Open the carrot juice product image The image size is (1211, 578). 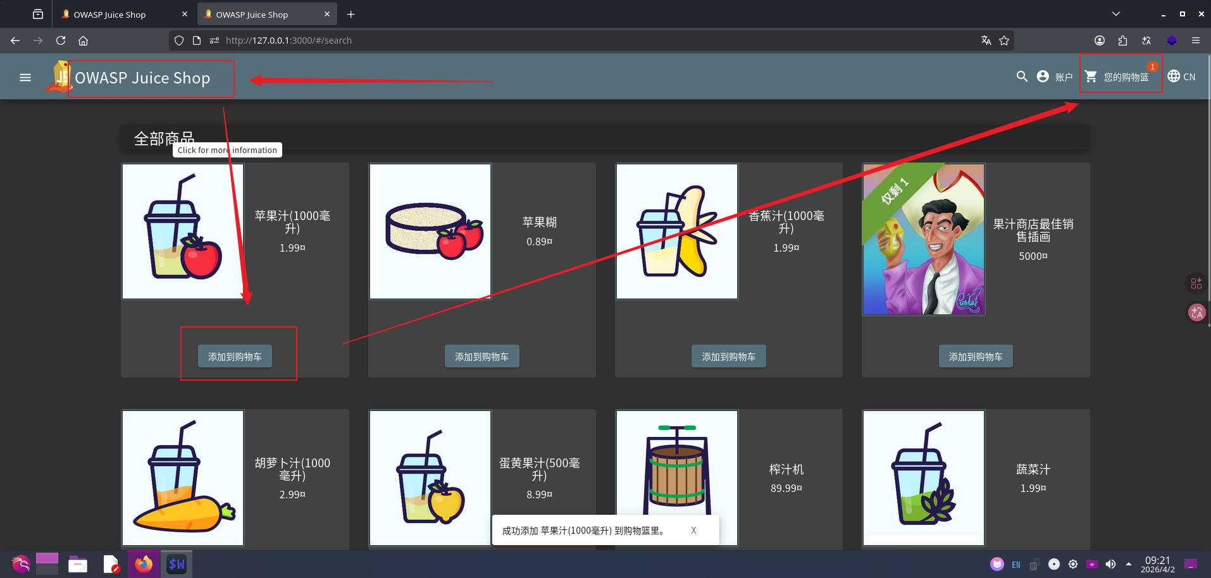183,478
